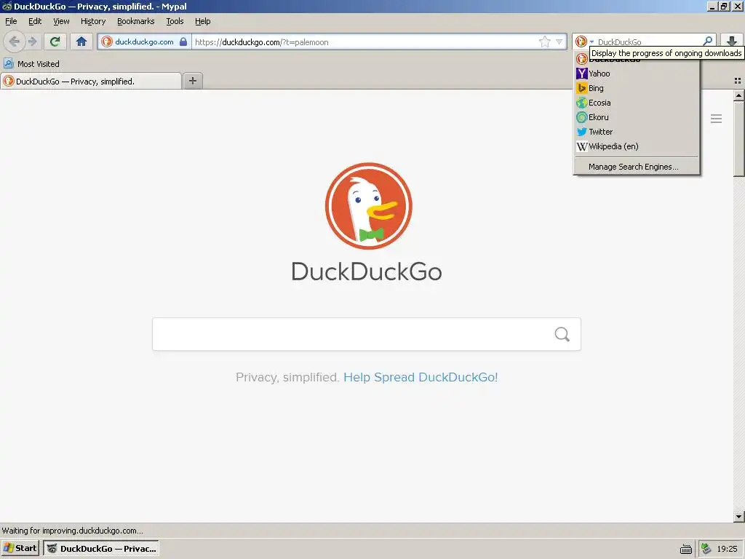Expand the URL bar history dropdown arrow

pyautogui.click(x=559, y=41)
